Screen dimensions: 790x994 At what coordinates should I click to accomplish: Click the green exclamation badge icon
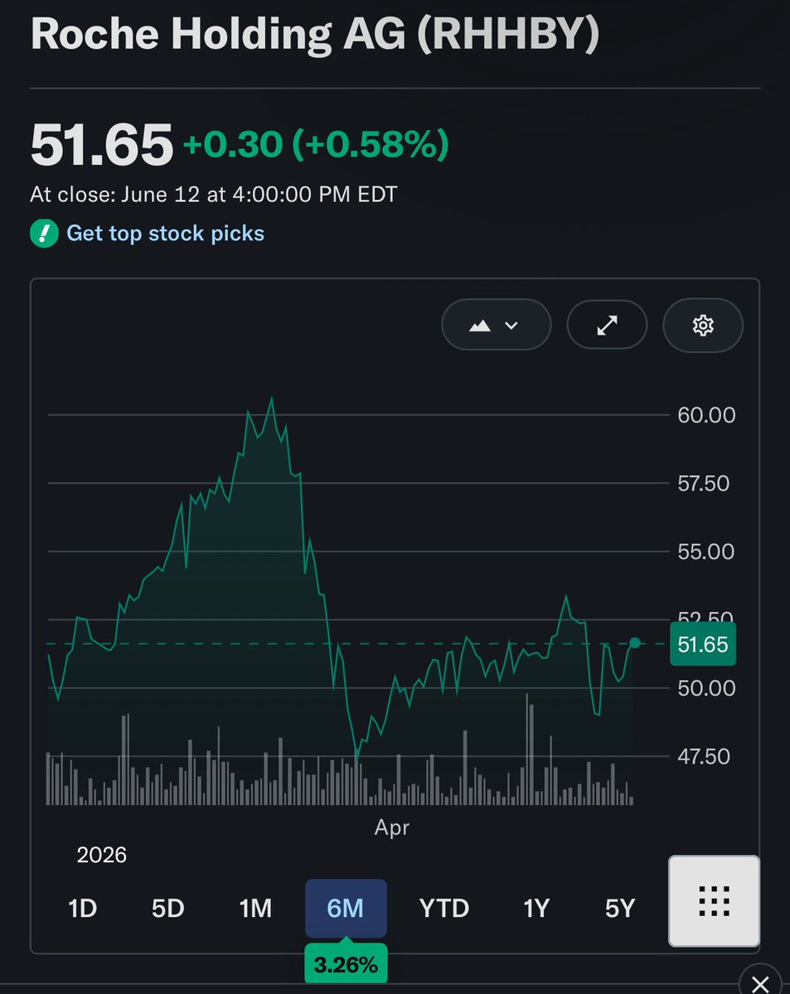point(42,234)
